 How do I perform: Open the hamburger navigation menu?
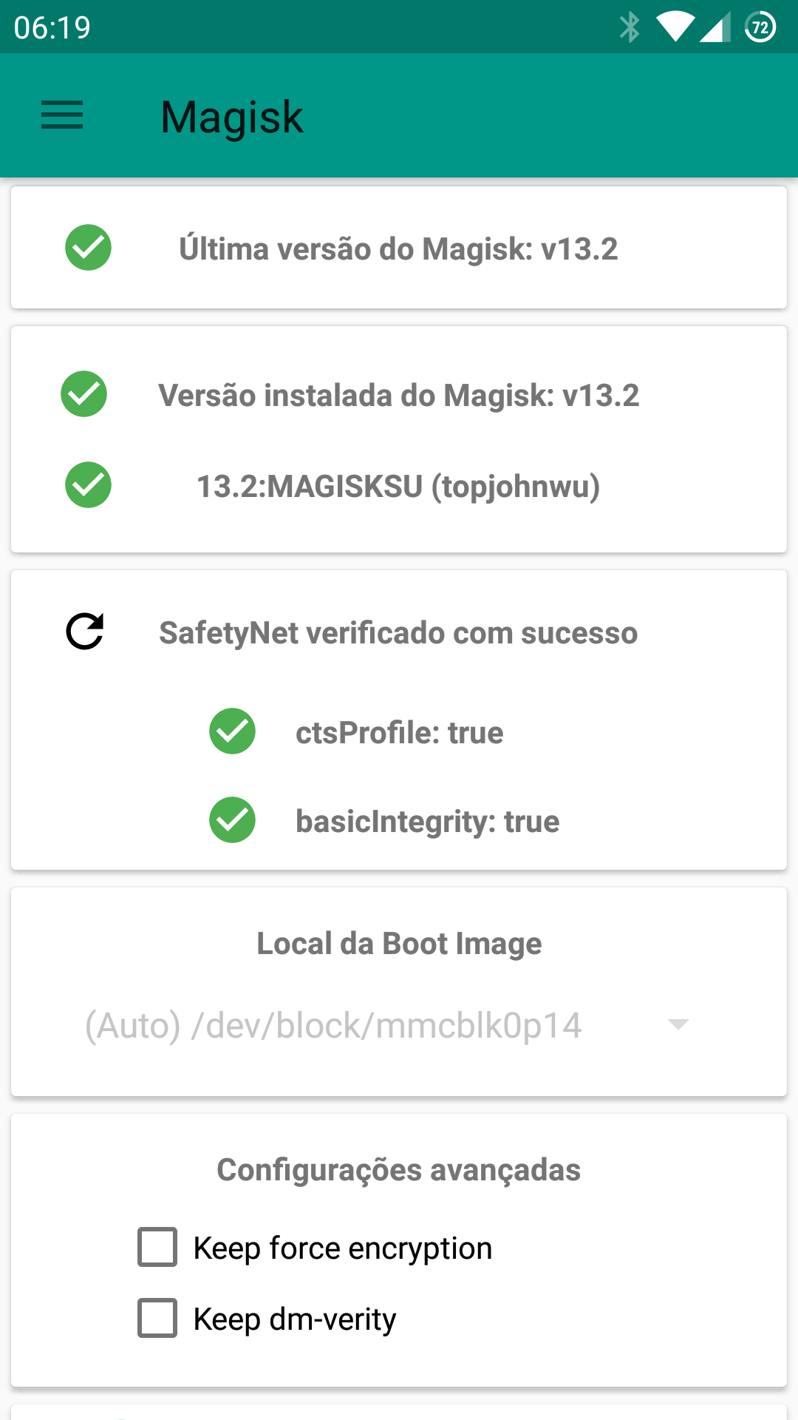tap(62, 116)
